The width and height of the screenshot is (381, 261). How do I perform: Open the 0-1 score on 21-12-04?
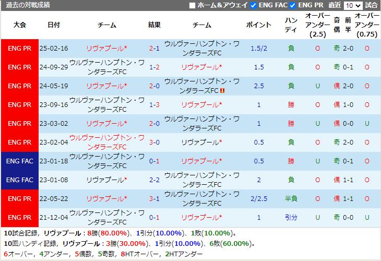click(x=154, y=218)
